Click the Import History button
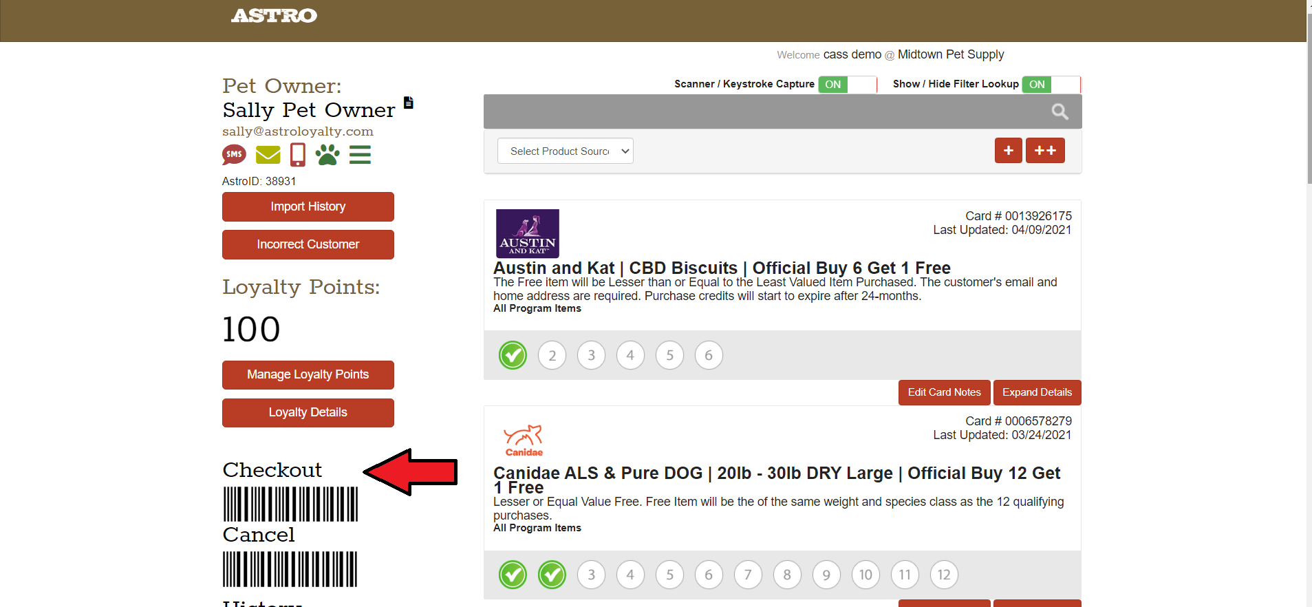 pyautogui.click(x=308, y=206)
